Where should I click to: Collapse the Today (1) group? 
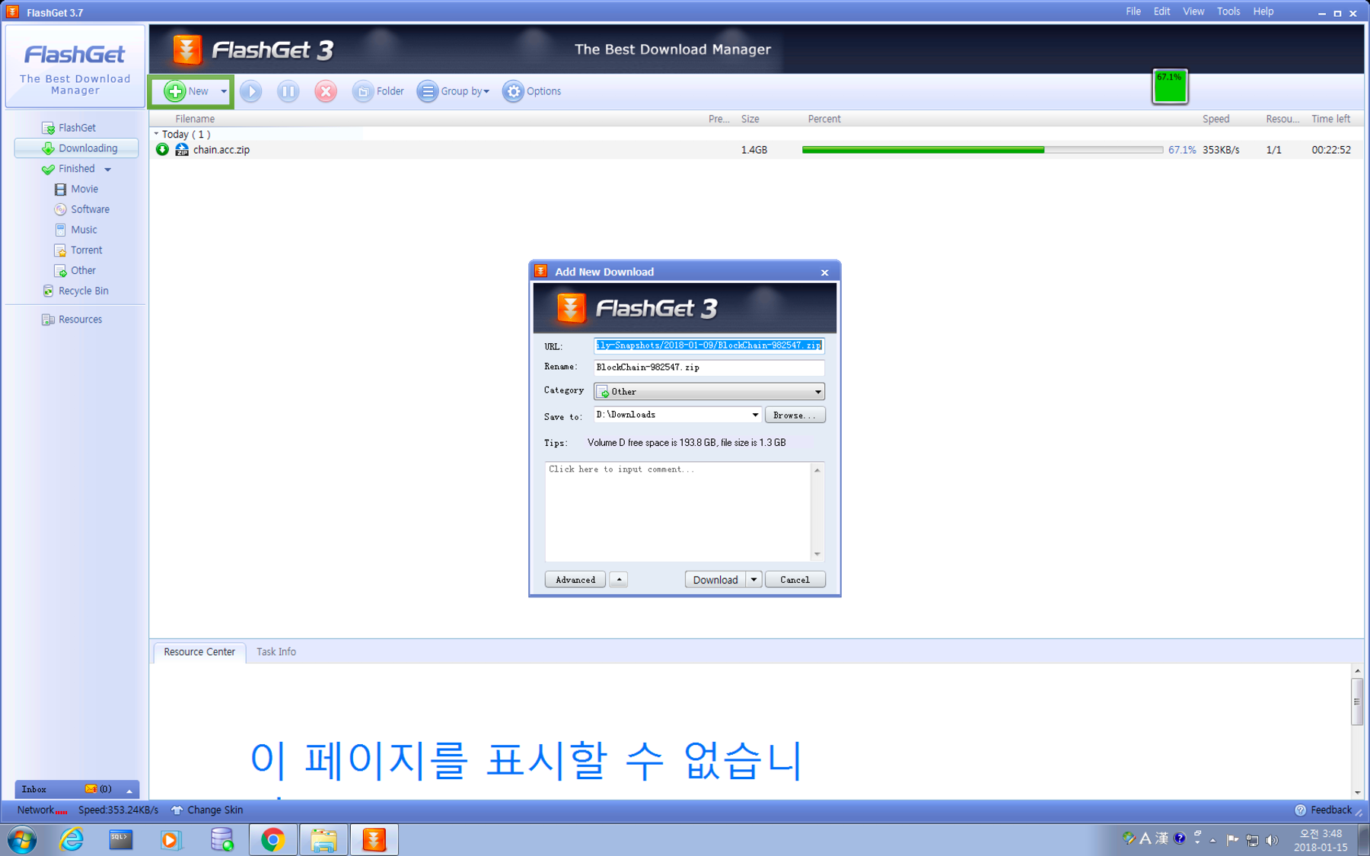pos(156,134)
